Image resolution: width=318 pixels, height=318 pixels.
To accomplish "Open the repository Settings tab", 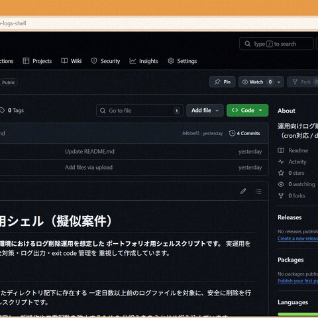I will tap(182, 61).
